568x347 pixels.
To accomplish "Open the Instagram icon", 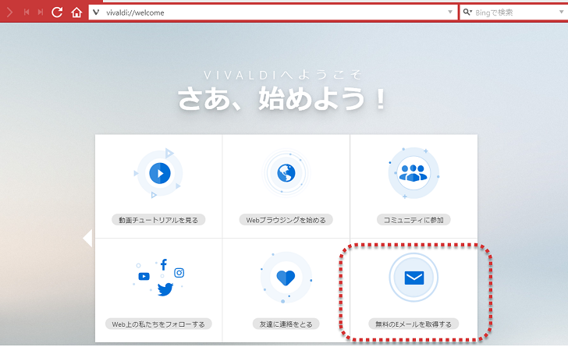I will pos(179,273).
